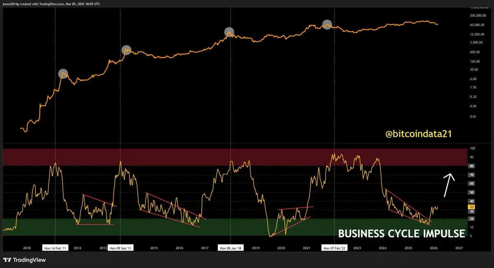This screenshot has width=494, height=268.
Task: Click the gray circle marker at the 2018 price peak
Action: tap(229, 32)
